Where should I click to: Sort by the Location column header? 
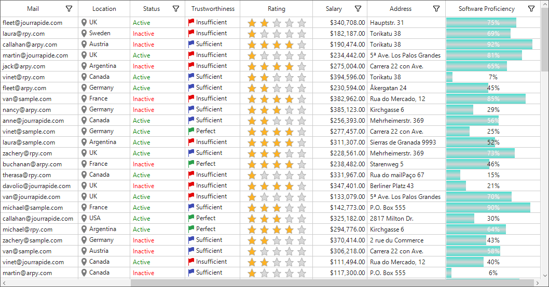point(104,9)
